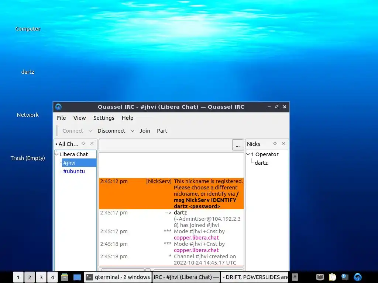
Task: Float the All Chats dock panel
Action: (x=83, y=143)
